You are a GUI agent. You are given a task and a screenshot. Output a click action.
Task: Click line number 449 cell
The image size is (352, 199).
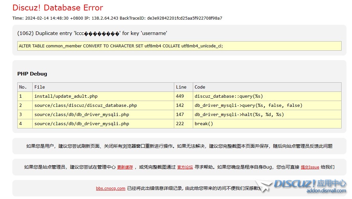tap(183, 96)
